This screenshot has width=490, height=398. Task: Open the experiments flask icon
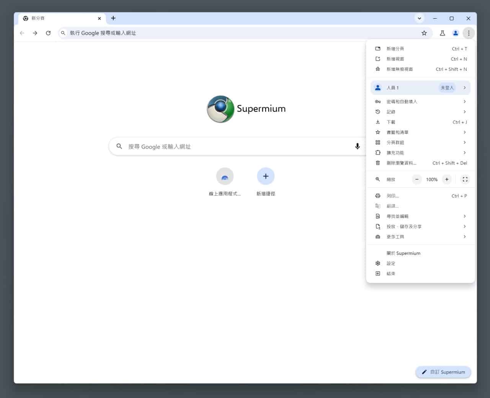click(x=442, y=33)
